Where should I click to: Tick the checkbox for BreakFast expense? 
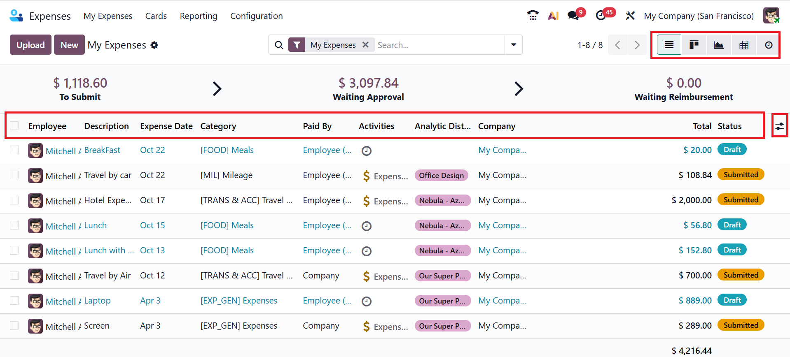14,150
